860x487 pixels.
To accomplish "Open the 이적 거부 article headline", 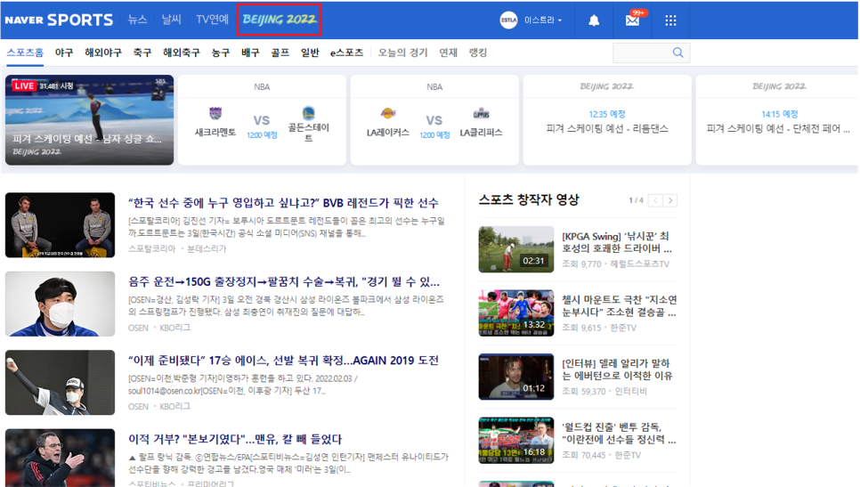I will point(235,439).
